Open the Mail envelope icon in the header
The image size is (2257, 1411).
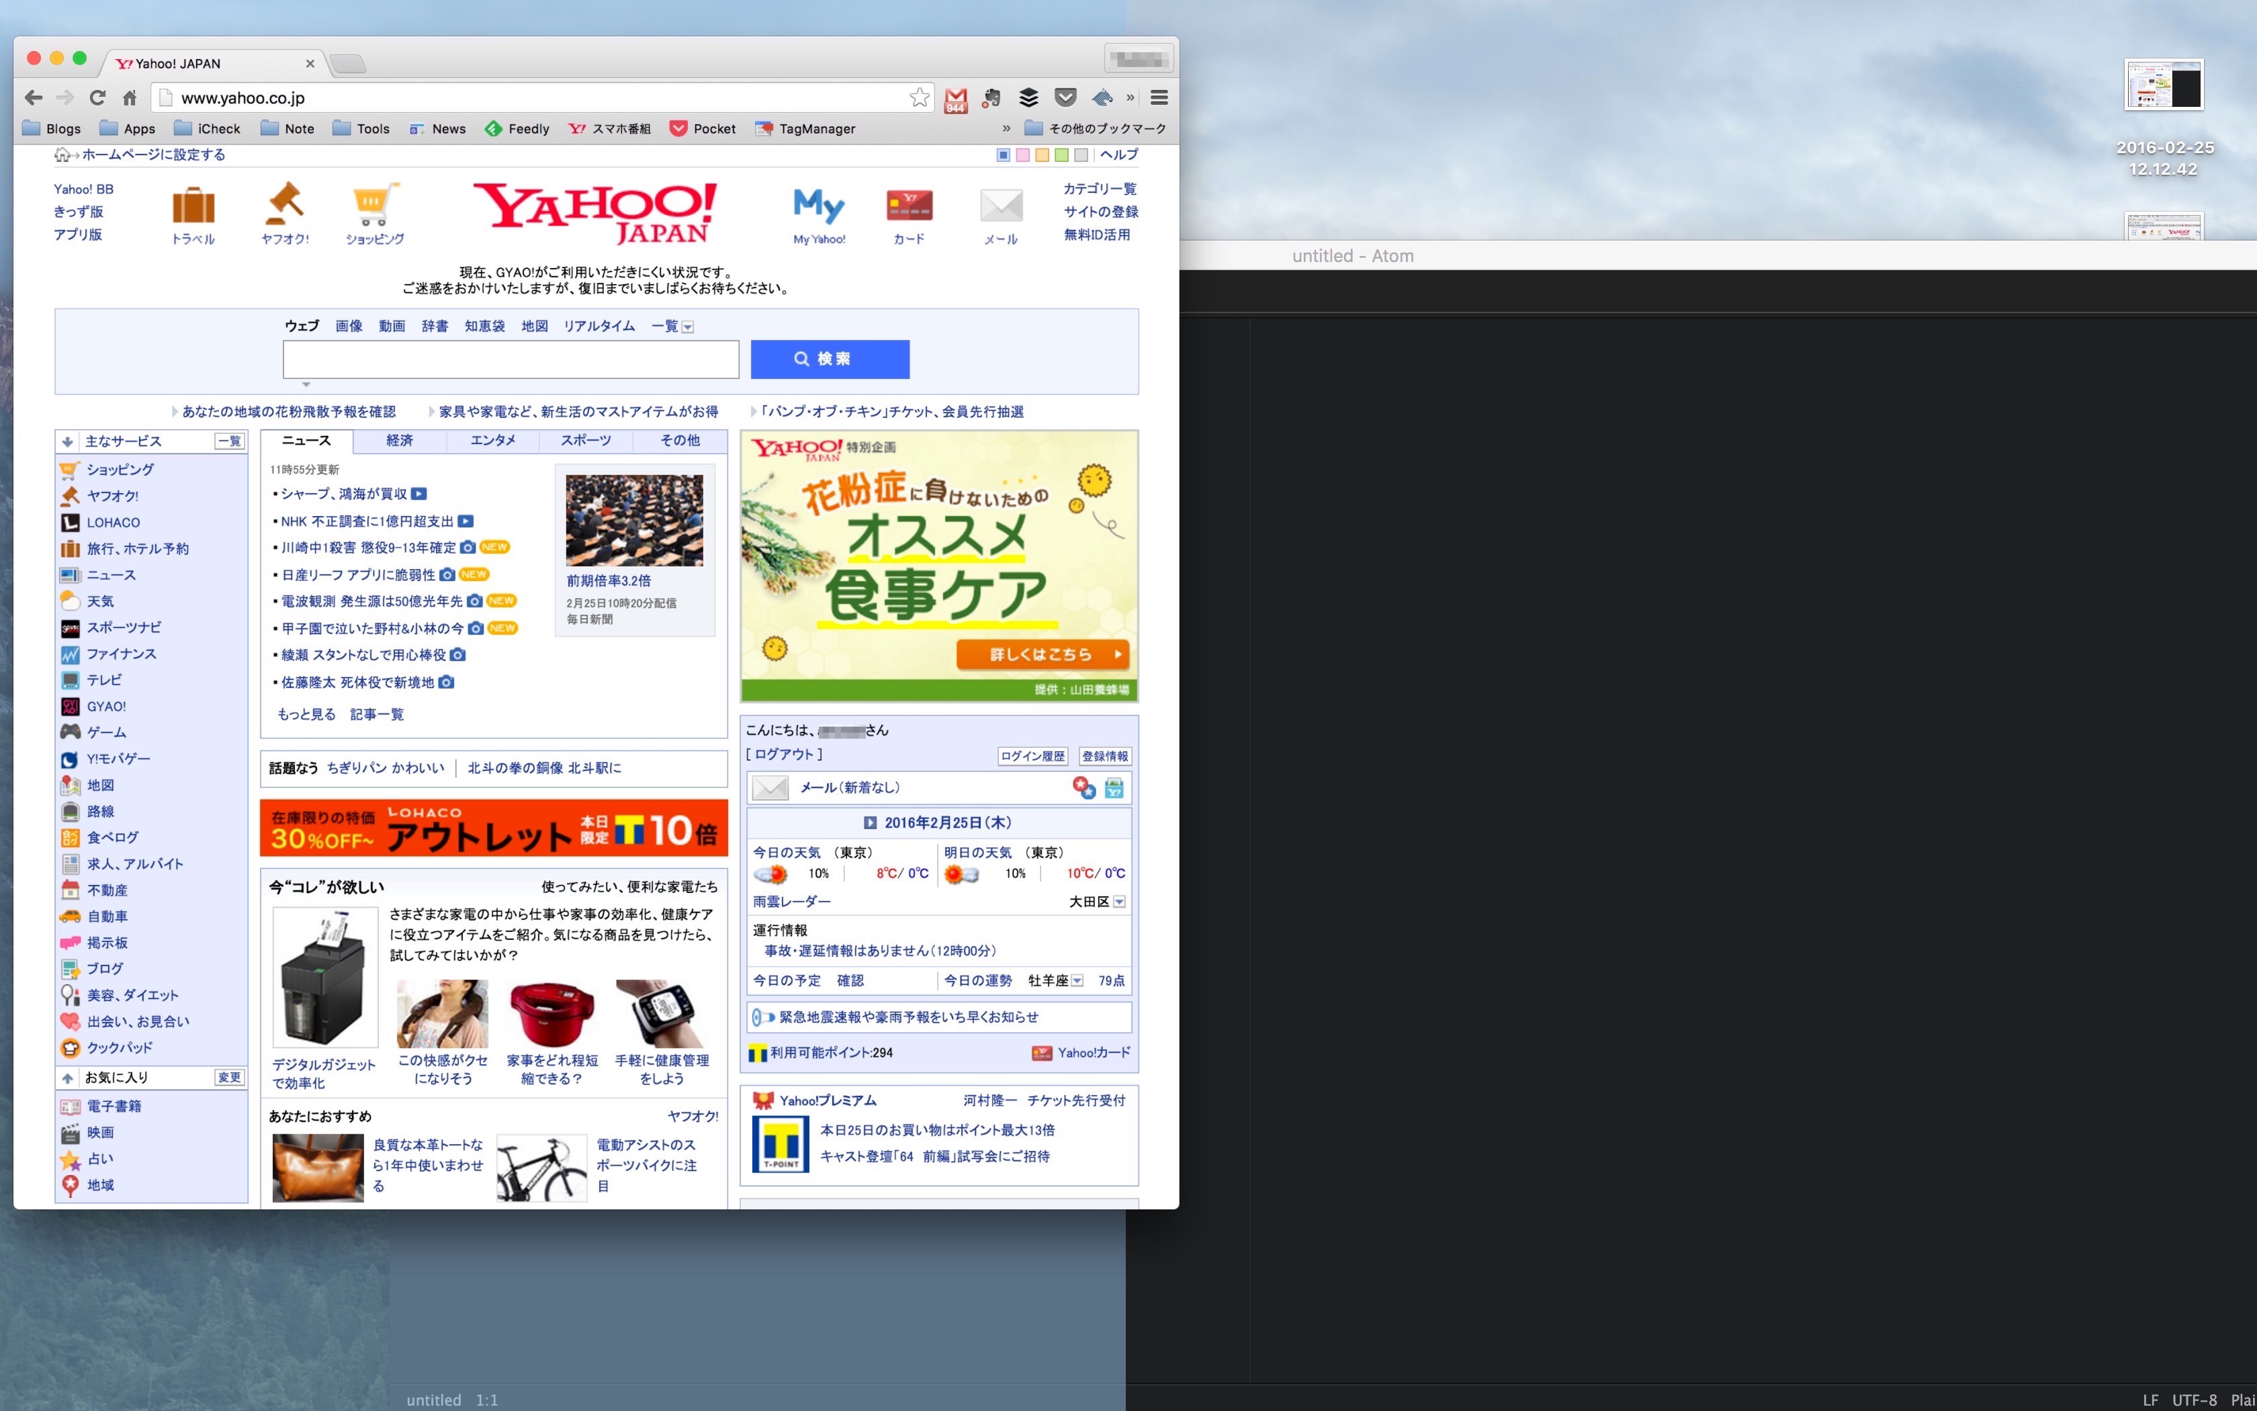click(1001, 206)
